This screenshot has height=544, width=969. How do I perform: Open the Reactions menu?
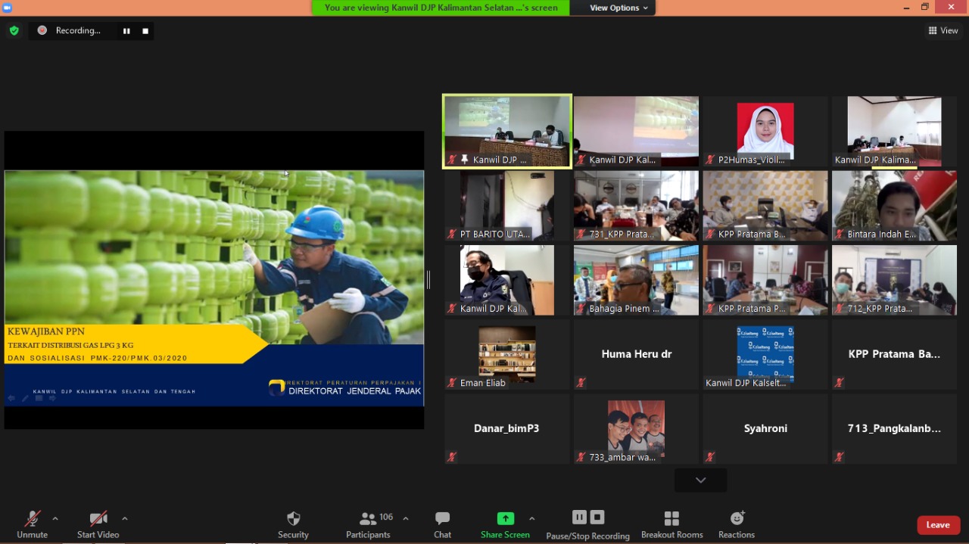point(737,519)
